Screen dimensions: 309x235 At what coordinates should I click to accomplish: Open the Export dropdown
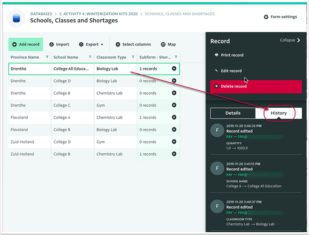[x=91, y=45]
